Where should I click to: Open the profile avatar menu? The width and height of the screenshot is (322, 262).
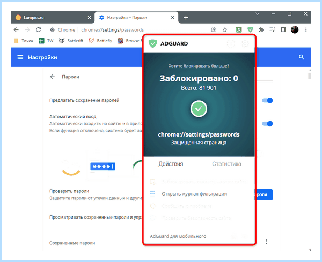[x=295, y=29]
